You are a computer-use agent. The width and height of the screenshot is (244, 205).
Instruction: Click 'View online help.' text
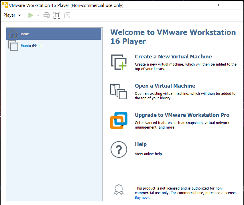(x=149, y=154)
